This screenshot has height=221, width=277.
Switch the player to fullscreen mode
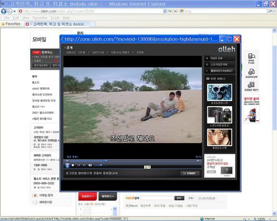coord(189,173)
